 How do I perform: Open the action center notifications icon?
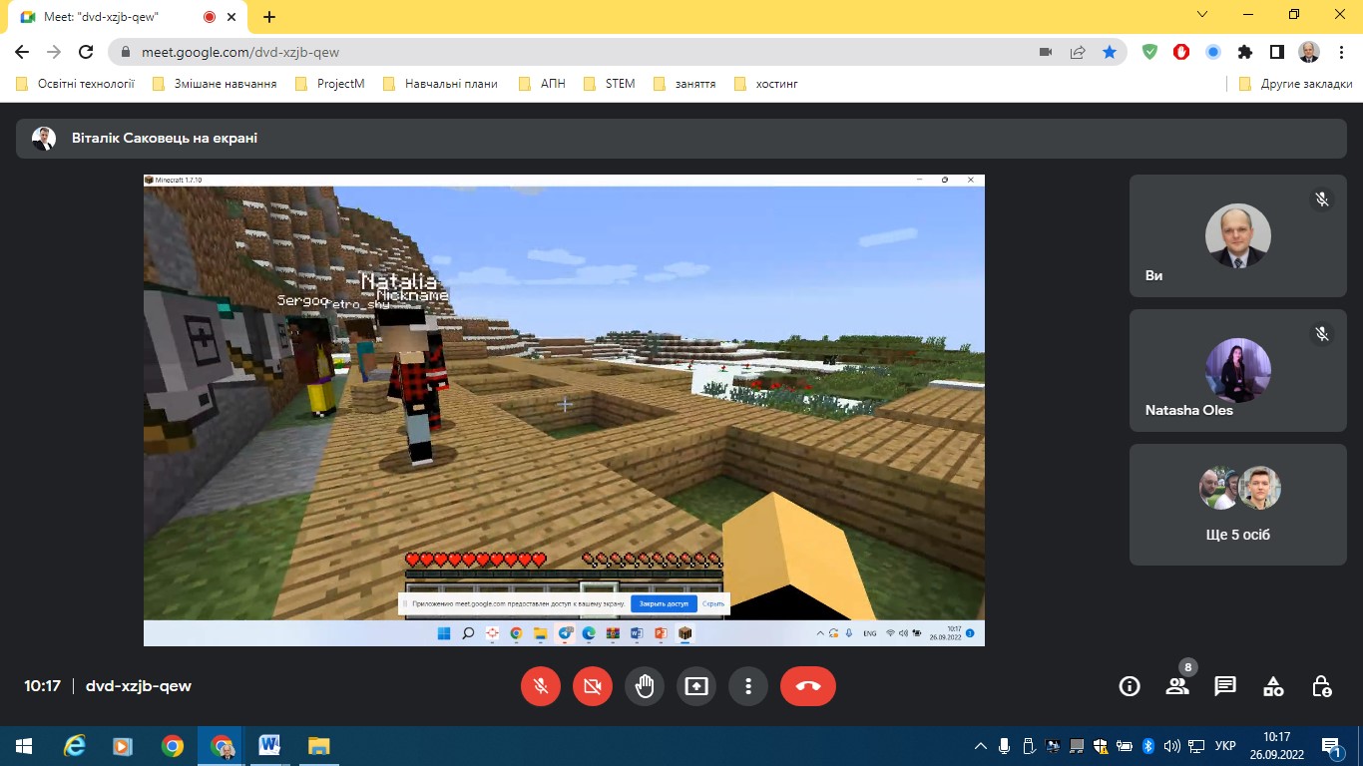[1332, 746]
